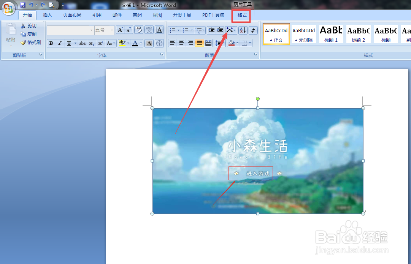Apply yellow text highlight color
The width and height of the screenshot is (411, 264).
pos(122,43)
